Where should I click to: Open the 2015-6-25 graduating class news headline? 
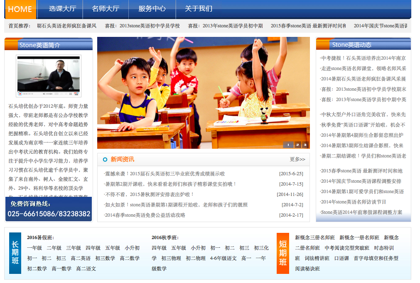[x=165, y=174]
